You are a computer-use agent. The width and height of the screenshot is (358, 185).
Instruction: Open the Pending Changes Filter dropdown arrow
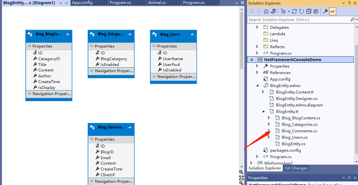[x=289, y=11]
